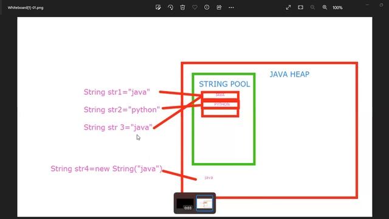Click the String str 3="java" text
Screen dimensions: 389x219
click(118, 127)
